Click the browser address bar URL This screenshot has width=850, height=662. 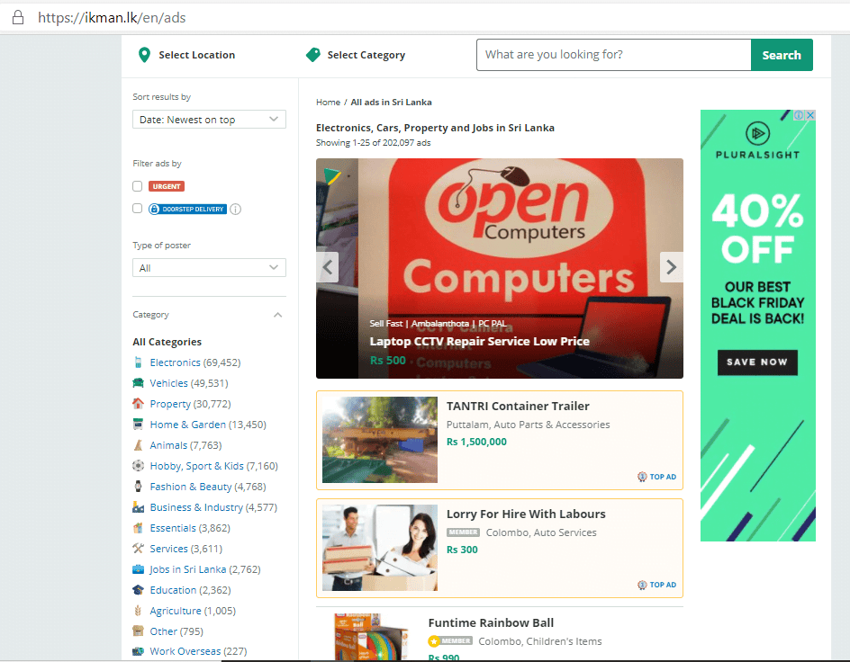pyautogui.click(x=112, y=17)
